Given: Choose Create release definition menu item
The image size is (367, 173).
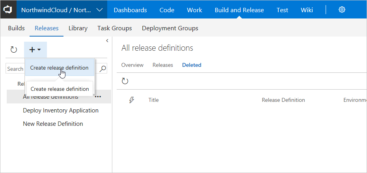Looking at the screenshot, I should (x=60, y=68).
